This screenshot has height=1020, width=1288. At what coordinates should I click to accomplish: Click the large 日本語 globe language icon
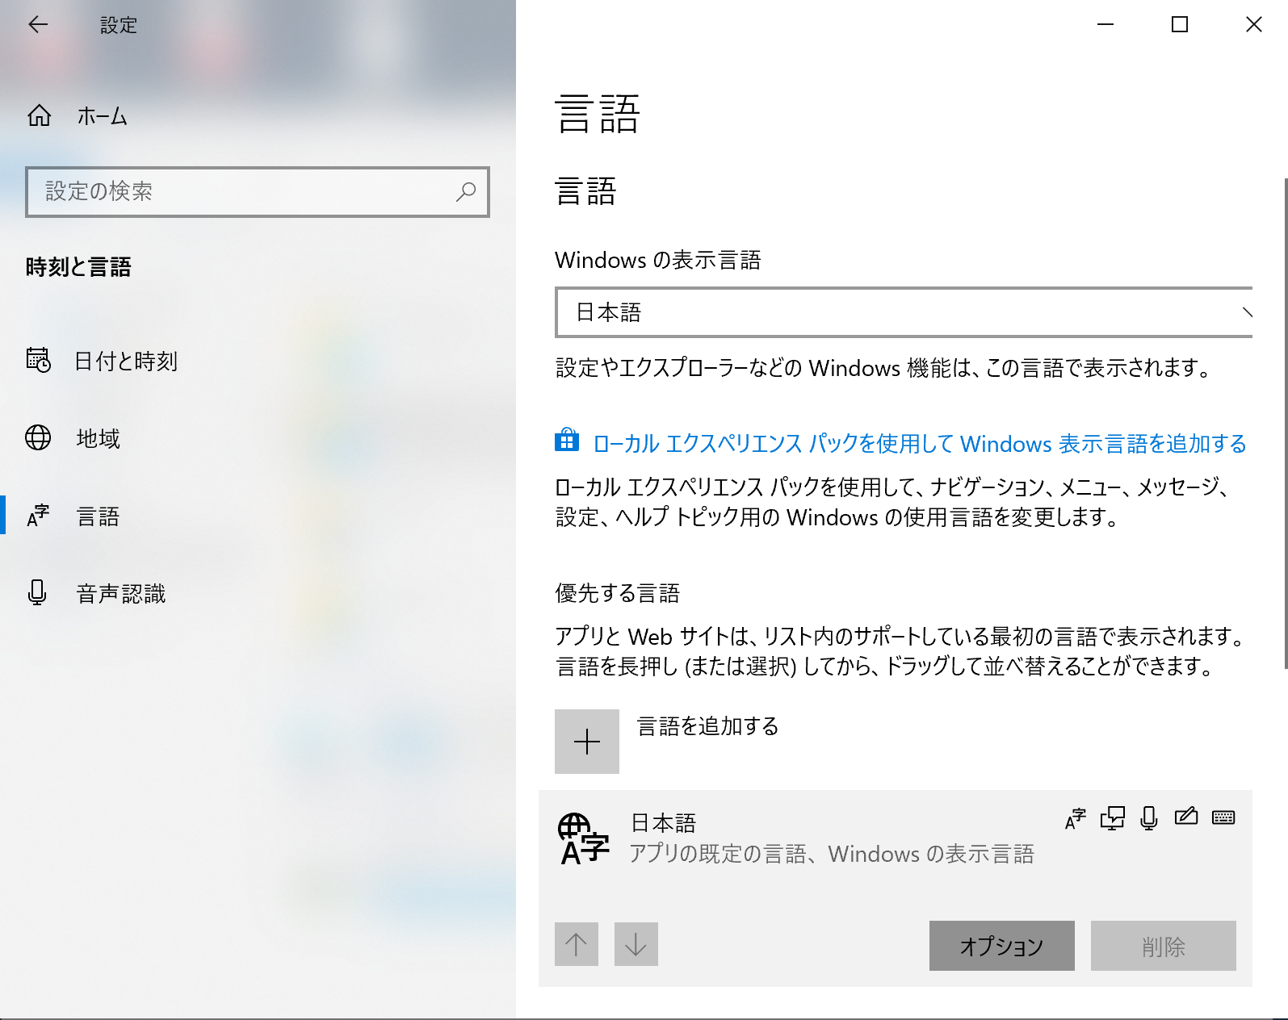[583, 838]
